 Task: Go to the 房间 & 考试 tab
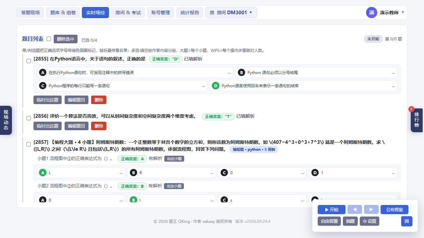[x=128, y=13]
